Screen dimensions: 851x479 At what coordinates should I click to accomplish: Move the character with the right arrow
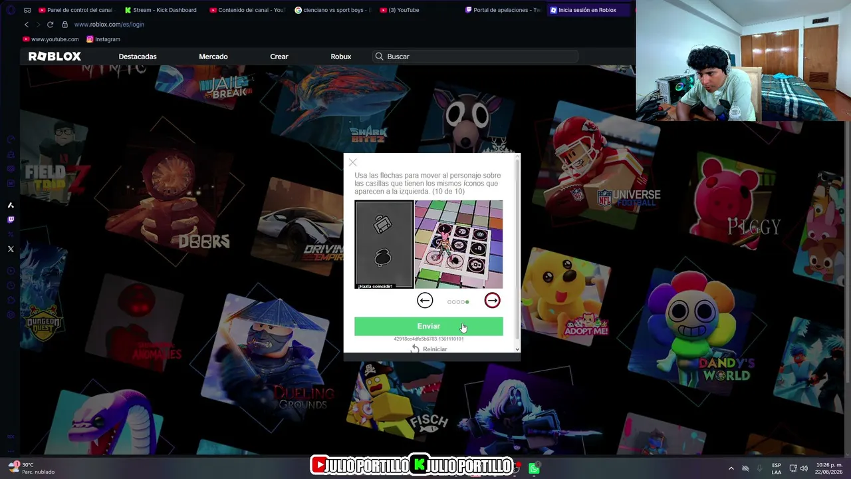(492, 301)
